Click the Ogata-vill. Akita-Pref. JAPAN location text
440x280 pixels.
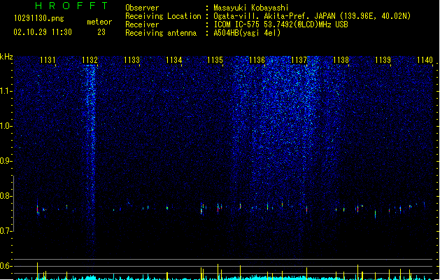click(312, 16)
